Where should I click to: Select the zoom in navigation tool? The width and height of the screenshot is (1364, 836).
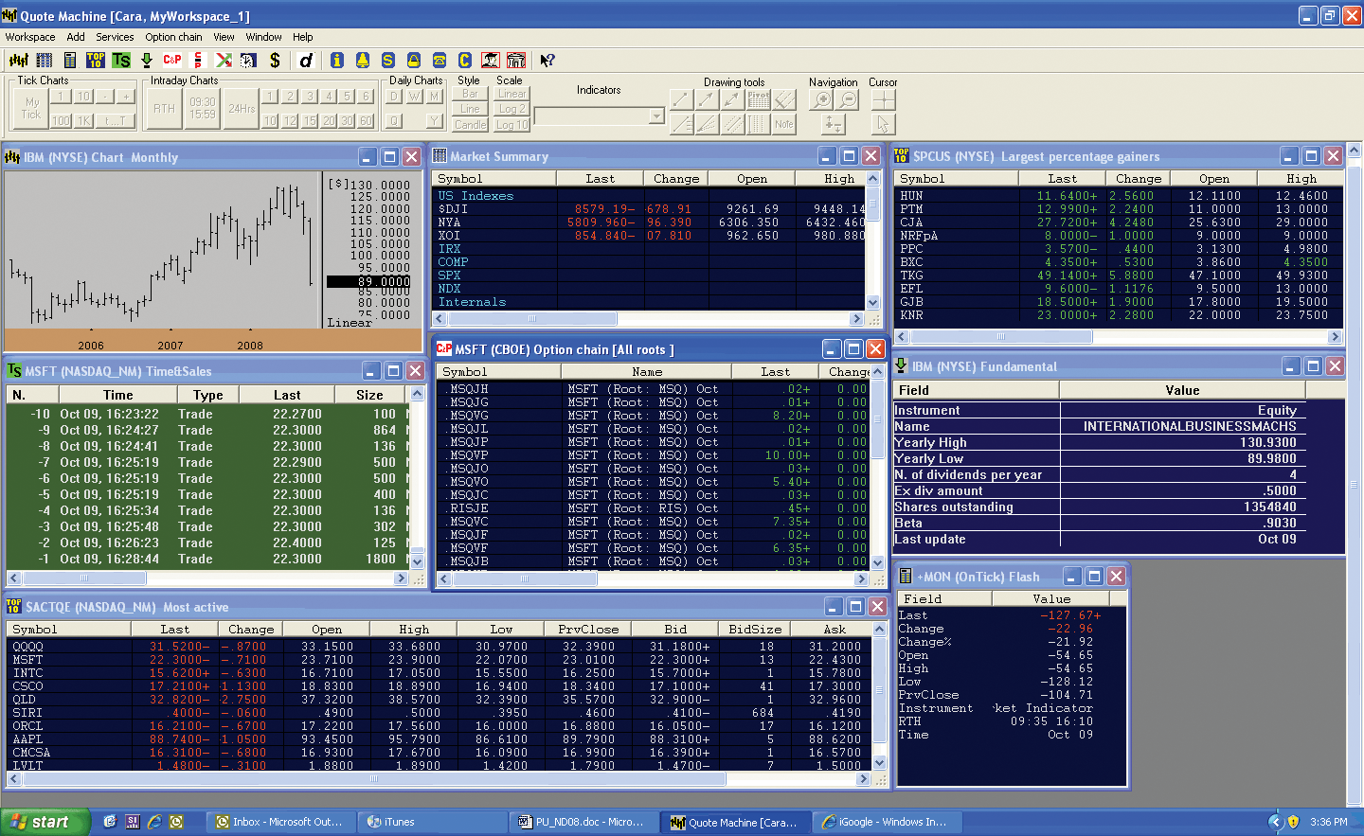click(x=822, y=99)
